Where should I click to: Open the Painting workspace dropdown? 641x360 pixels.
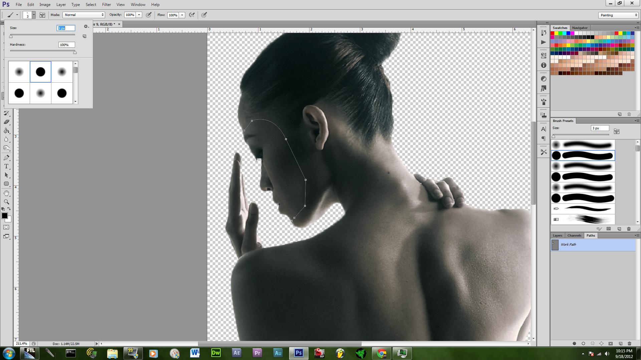click(x=618, y=15)
